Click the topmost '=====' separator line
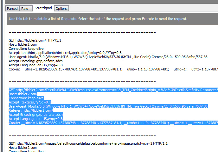 coord(82,32)
